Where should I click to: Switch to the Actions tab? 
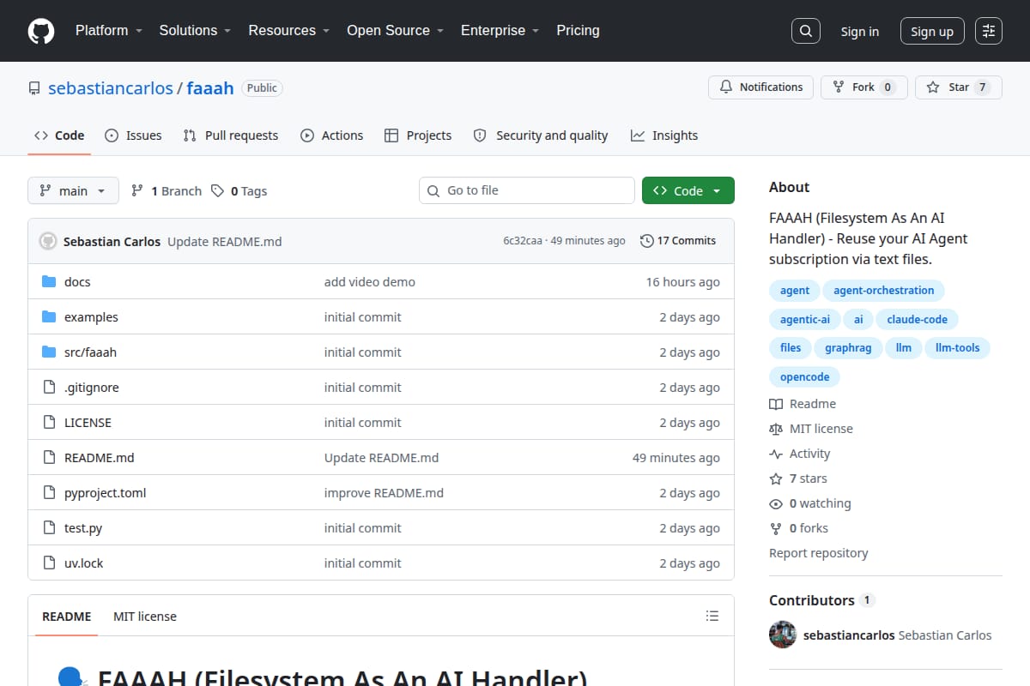[x=332, y=135]
